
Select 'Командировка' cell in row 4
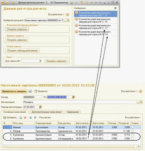click(x=66, y=139)
